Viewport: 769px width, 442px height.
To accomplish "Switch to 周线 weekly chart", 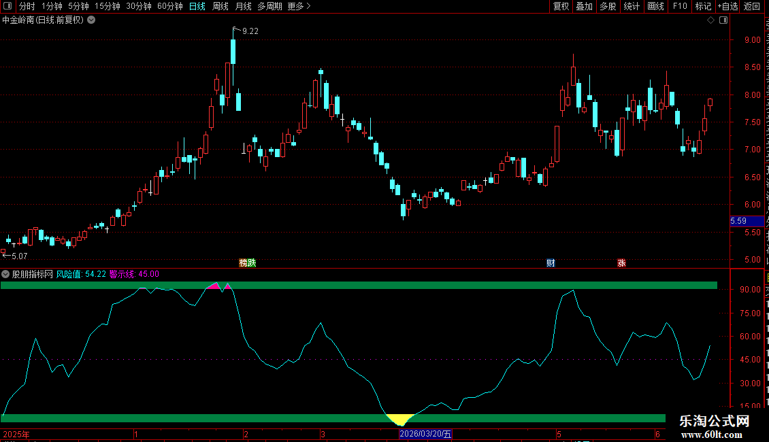I will coord(220,6).
